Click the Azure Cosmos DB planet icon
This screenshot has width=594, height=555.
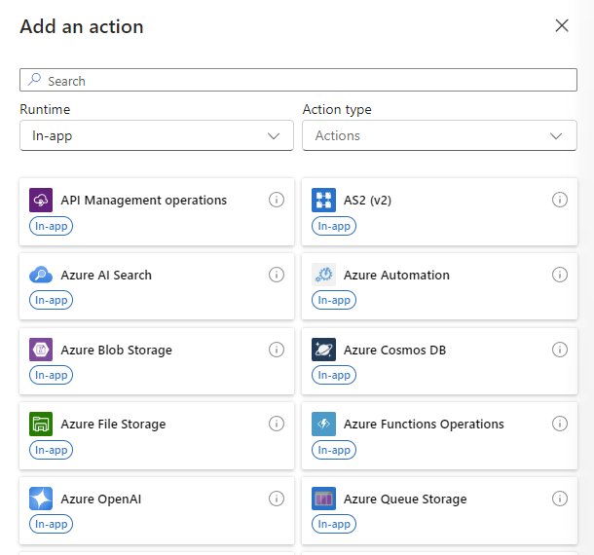point(323,351)
